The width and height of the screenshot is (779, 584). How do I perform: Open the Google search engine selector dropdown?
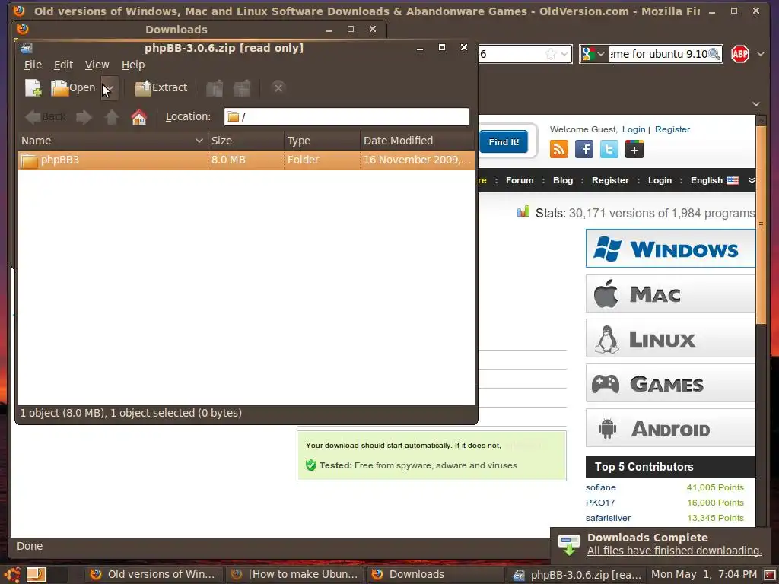(x=595, y=54)
